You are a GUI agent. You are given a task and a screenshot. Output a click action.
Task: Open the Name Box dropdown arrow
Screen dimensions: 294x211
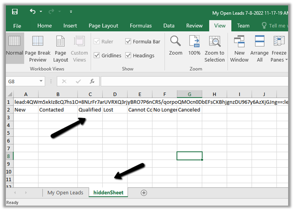[41, 82]
